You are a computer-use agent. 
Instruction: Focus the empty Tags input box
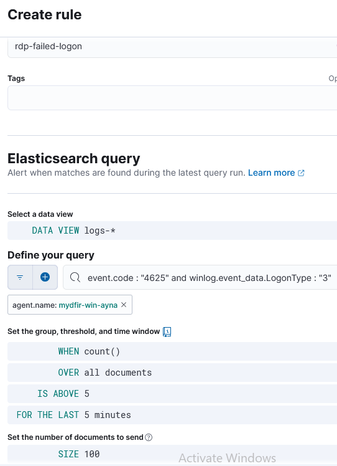click(x=172, y=98)
